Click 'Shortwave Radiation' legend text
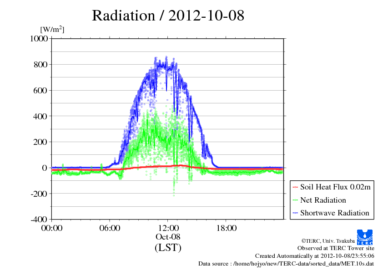 point(335,213)
